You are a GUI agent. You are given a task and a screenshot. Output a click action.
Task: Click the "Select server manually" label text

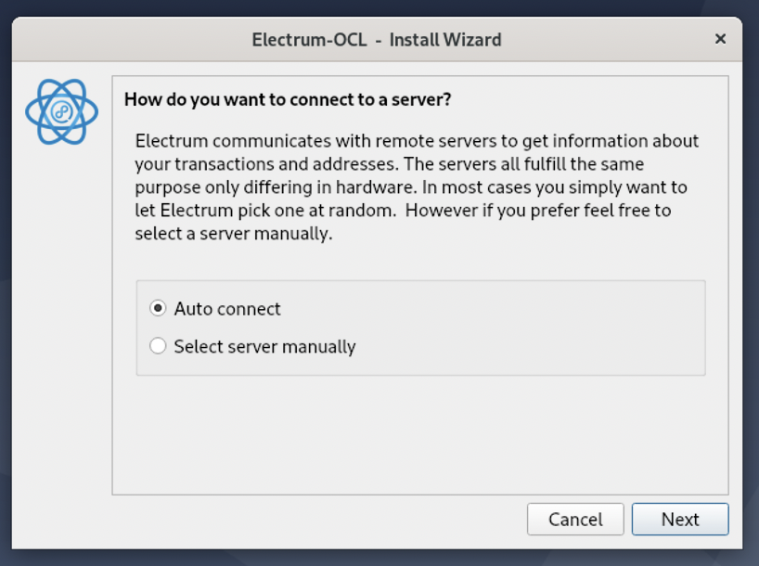point(264,347)
